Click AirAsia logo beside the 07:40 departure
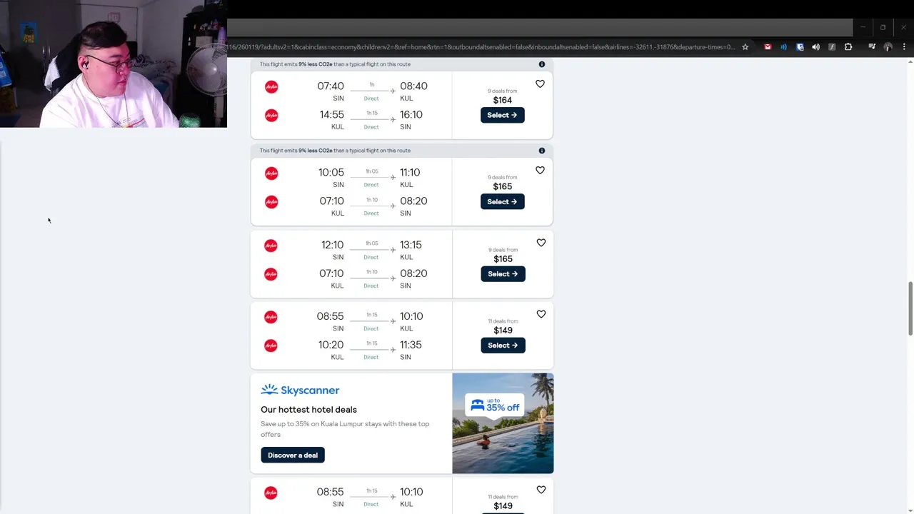The image size is (914, 514). tap(271, 87)
